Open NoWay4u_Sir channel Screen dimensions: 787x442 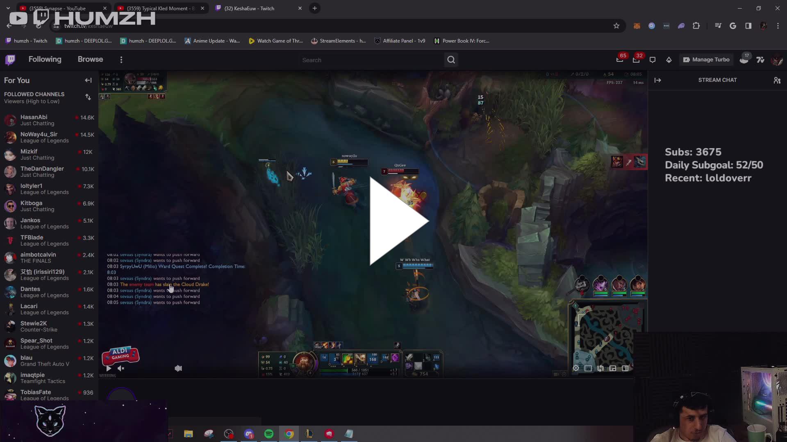(x=49, y=137)
